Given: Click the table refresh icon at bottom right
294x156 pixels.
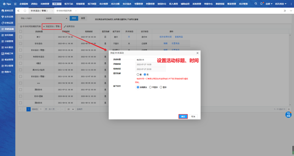Looking at the screenshot, I should click(x=289, y=109).
